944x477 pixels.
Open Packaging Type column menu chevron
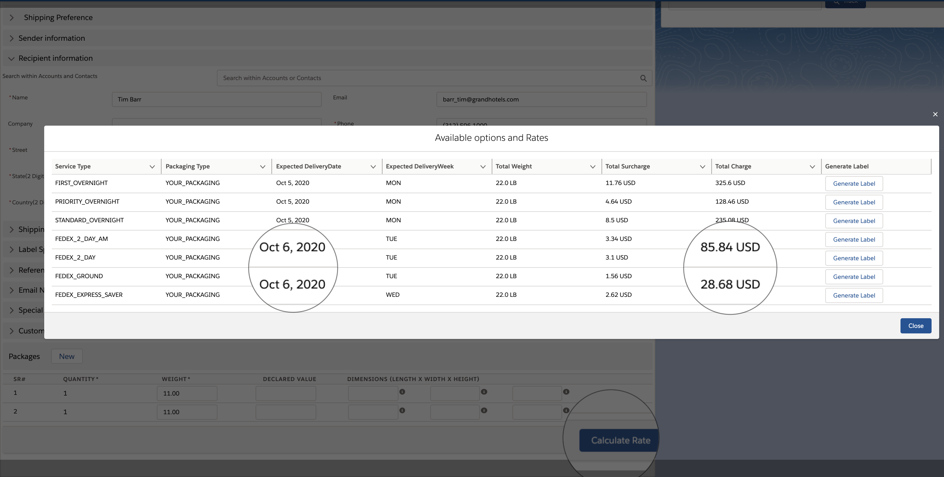(262, 167)
